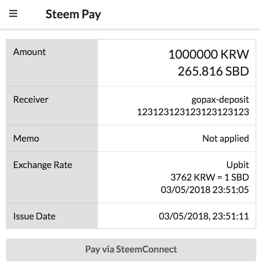Click the Exchange Rate row label
This screenshot has height=265, width=260.
coord(43,165)
